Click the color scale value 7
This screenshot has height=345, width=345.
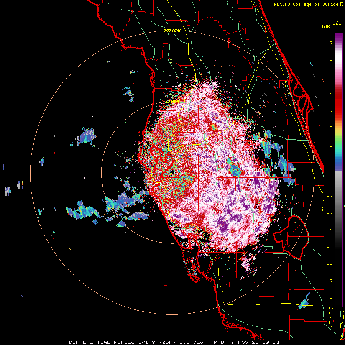331,43
